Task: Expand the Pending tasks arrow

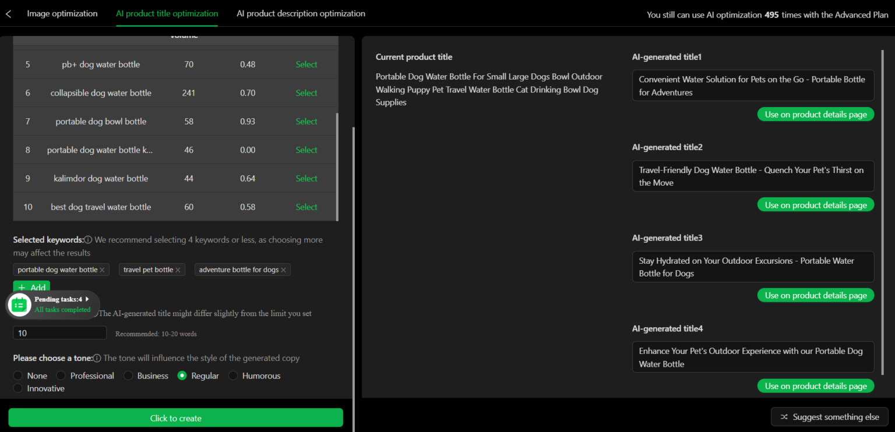Action: (87, 299)
